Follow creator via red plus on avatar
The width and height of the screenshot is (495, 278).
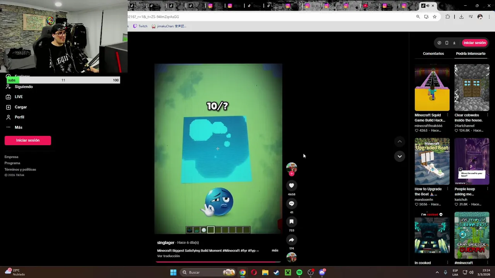(292, 174)
